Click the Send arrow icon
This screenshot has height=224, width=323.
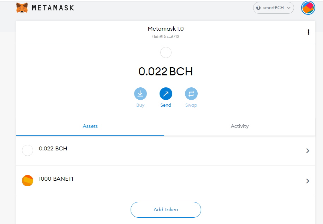166,94
